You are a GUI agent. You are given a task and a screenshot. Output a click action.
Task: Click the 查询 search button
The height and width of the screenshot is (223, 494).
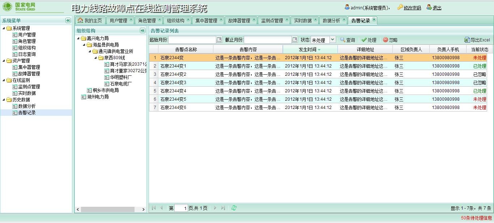point(348,40)
